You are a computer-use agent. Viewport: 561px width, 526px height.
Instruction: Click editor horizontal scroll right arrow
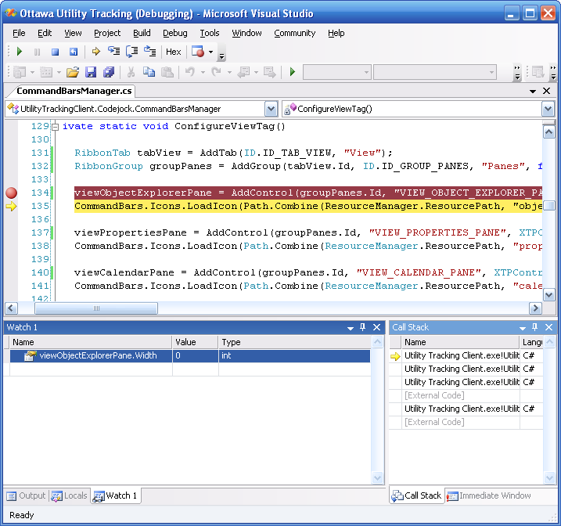(x=535, y=308)
